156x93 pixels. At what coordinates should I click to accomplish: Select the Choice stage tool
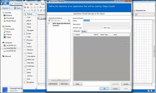point(28,53)
